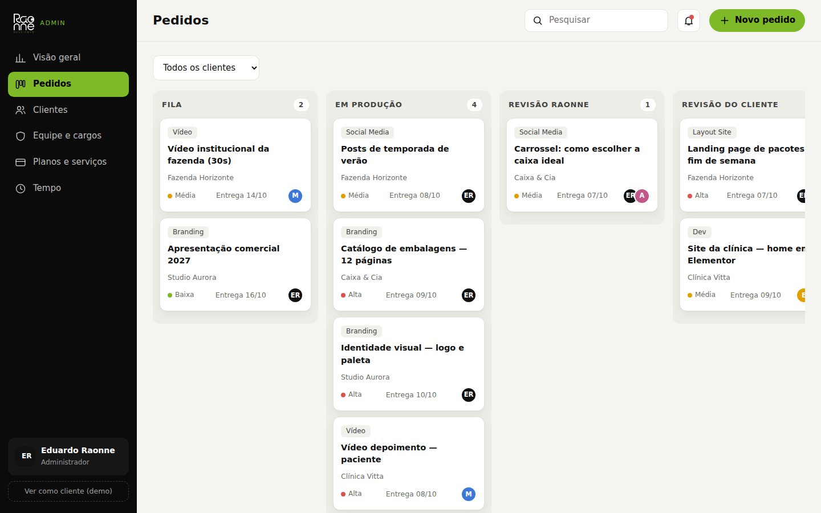Open the Todos os clientes filter dropdown
The height and width of the screenshot is (513, 821).
[206, 68]
